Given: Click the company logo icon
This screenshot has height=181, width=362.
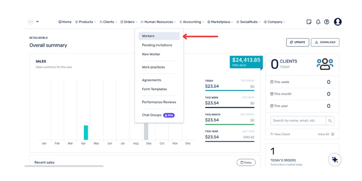Looking at the screenshot, I should pyautogui.click(x=31, y=22).
